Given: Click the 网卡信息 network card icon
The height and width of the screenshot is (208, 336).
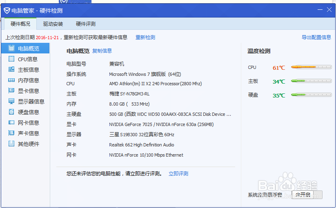Looking at the screenshot, I should (x=11, y=122).
